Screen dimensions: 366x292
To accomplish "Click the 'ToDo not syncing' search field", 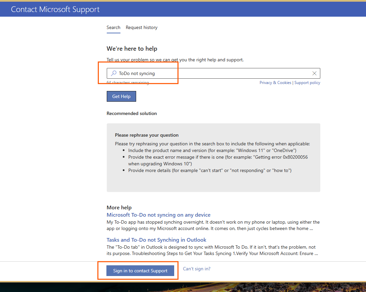I will point(213,73).
